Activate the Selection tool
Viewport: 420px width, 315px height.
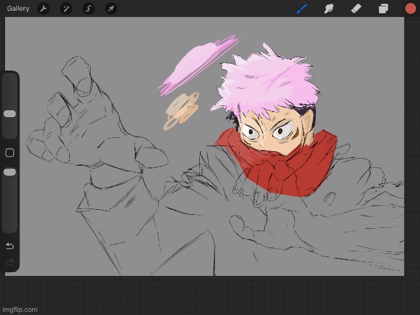click(88, 9)
